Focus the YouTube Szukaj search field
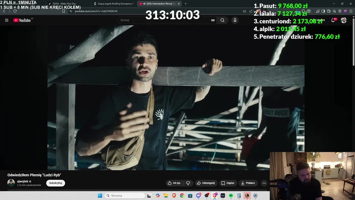The height and width of the screenshot is (200, 355). point(166,20)
